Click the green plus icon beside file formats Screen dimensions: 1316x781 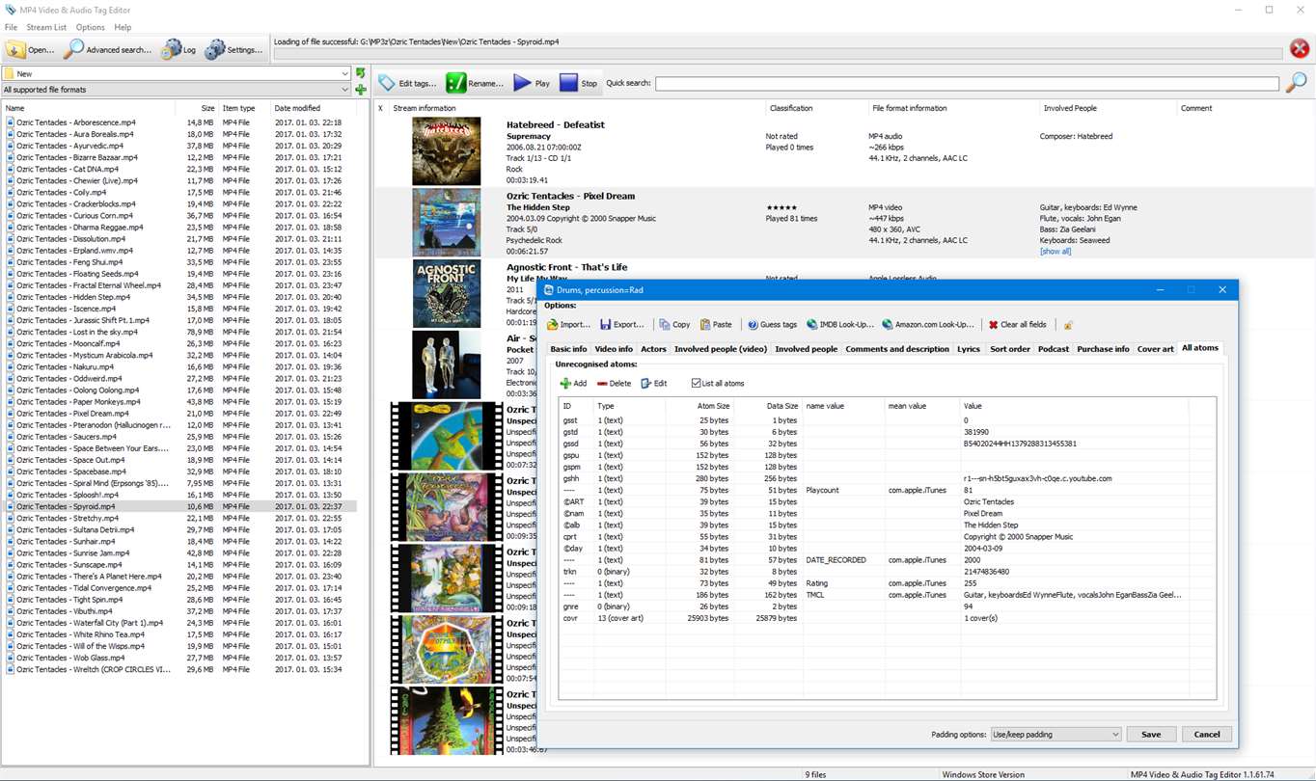point(361,90)
